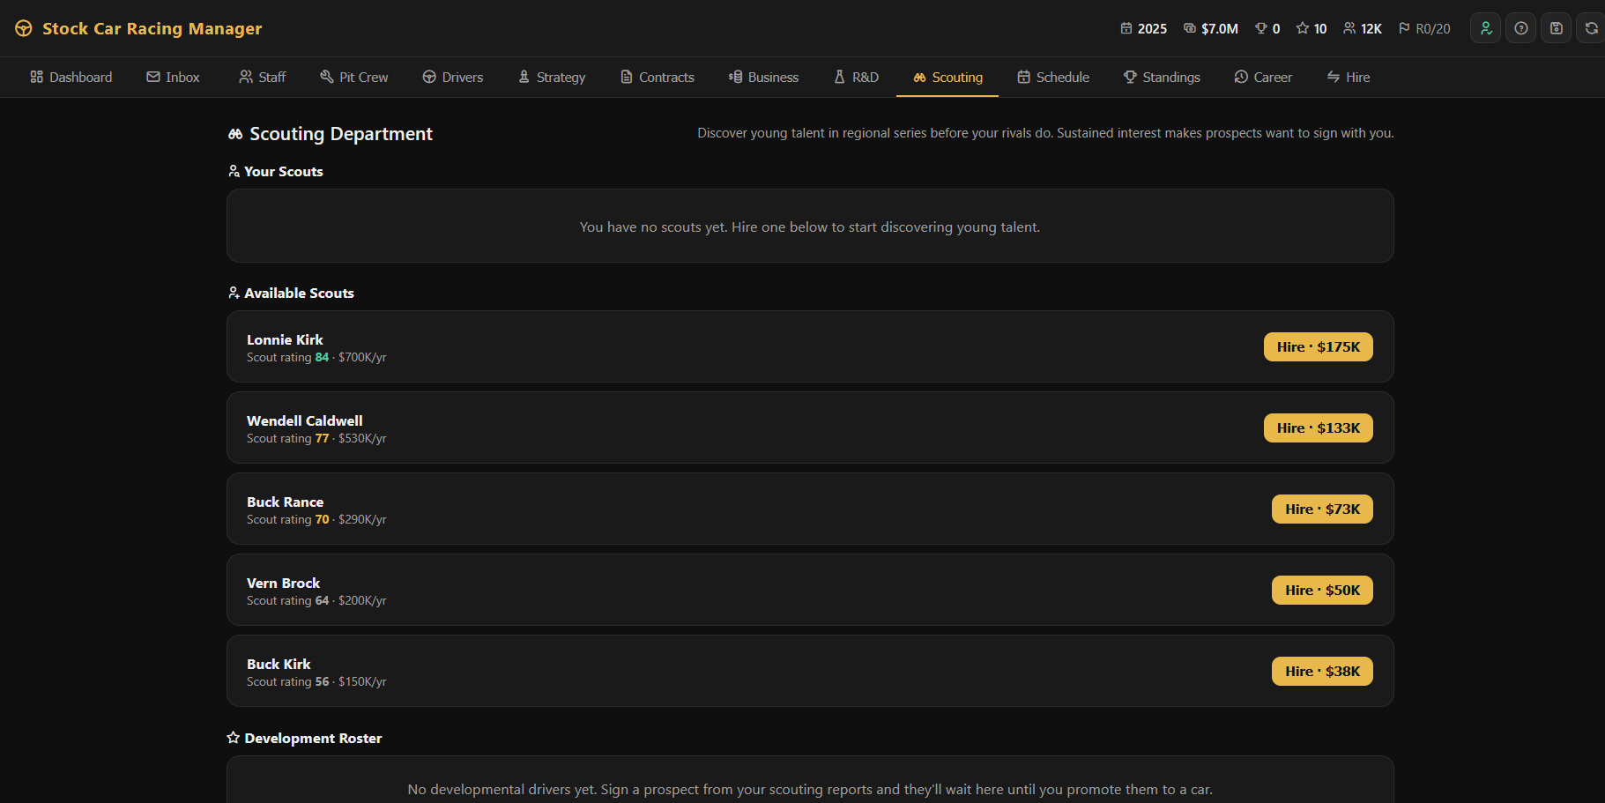1605x803 pixels.
Task: Hire Buck Kirk for $38K
Action: point(1322,671)
